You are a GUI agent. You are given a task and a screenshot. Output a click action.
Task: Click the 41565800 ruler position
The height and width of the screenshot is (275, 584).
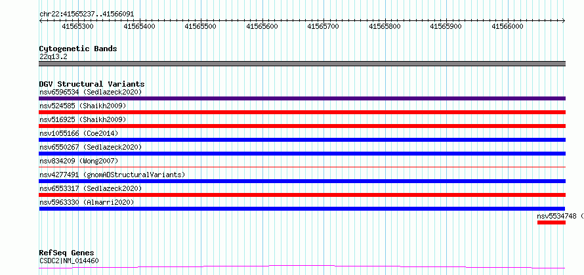385,26
